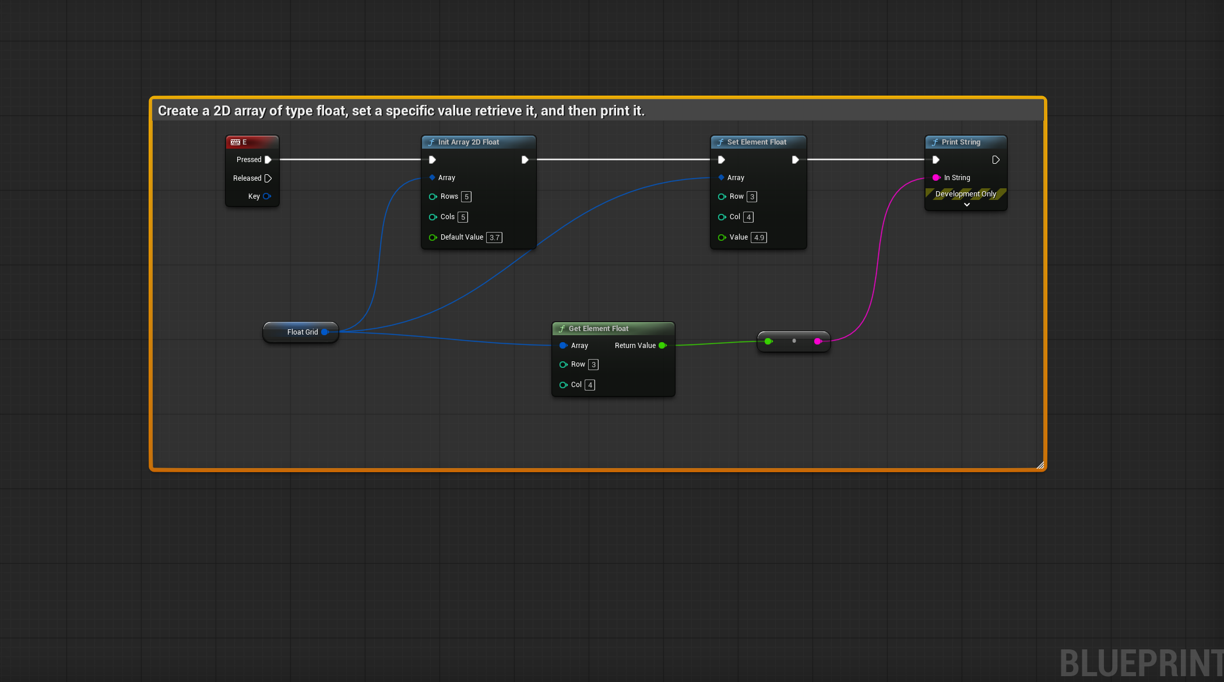Select the E keyboard event node header
1224x682 pixels.
click(x=252, y=142)
